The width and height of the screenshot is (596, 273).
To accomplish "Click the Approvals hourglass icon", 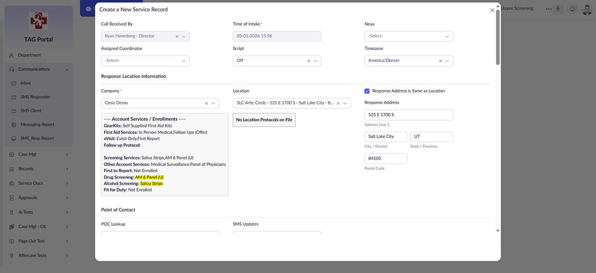I will coord(12,198).
